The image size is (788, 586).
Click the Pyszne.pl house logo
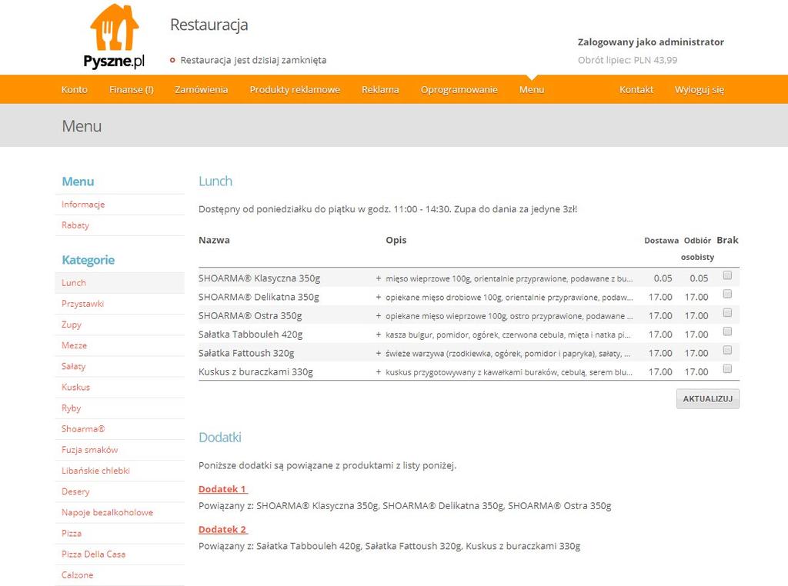tap(114, 36)
